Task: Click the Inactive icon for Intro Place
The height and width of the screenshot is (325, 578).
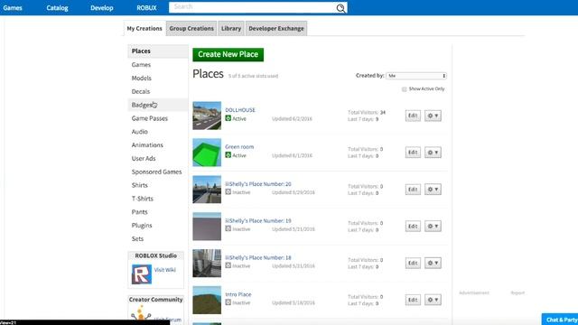Action: (228, 302)
